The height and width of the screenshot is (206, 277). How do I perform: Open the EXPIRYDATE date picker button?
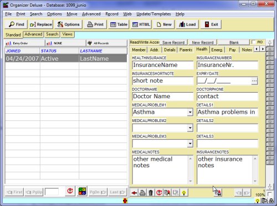[x=254, y=81]
